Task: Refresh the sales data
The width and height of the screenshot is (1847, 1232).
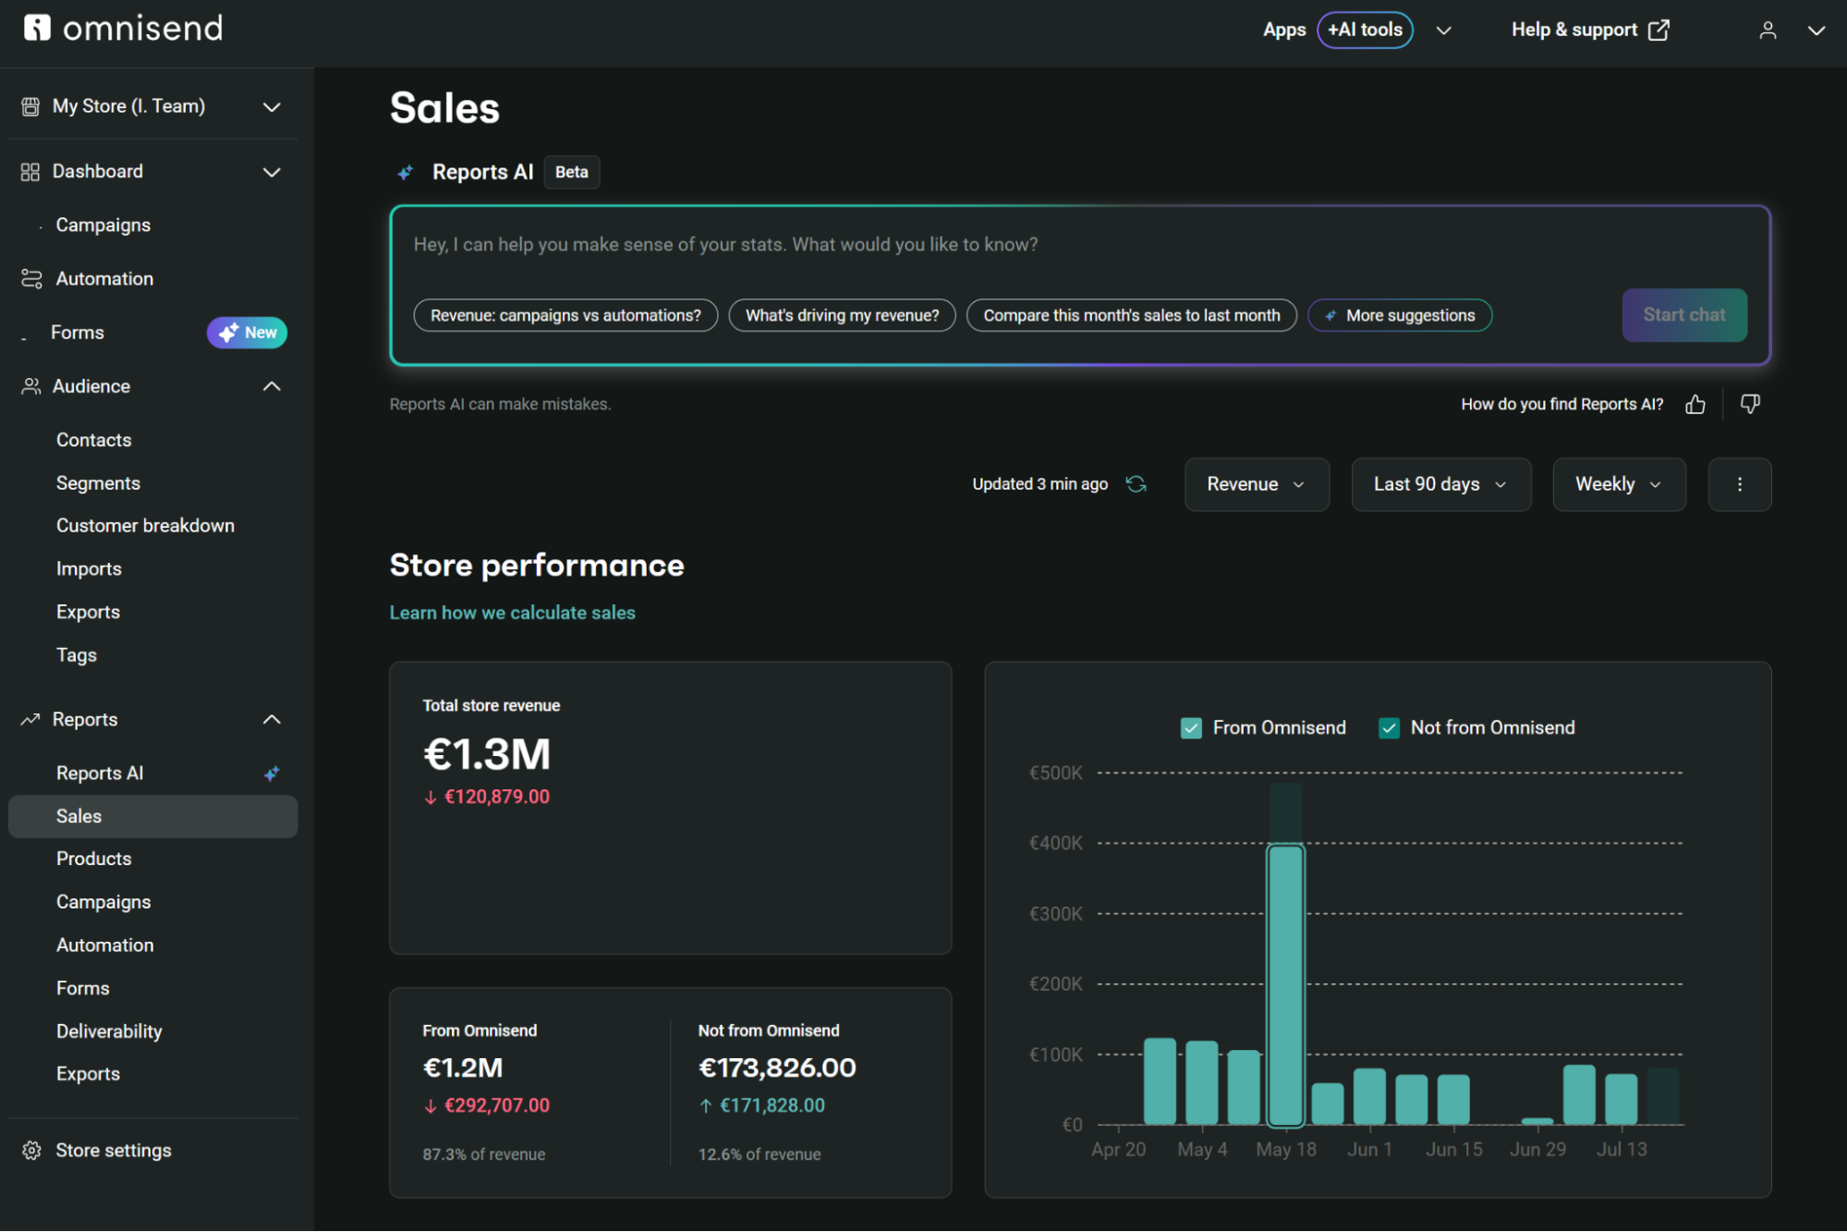Action: 1136,484
